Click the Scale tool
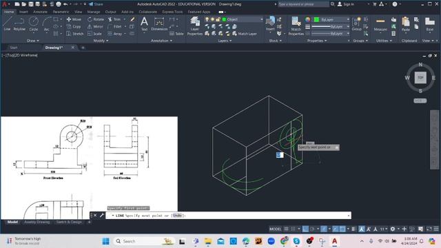Viewport: 441px width, 248px height. 94,34
